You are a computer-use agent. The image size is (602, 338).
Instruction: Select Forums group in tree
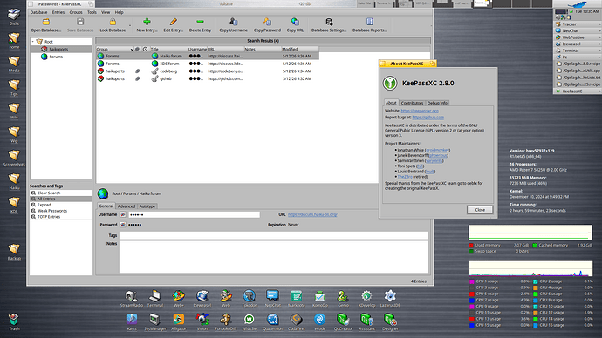click(56, 57)
